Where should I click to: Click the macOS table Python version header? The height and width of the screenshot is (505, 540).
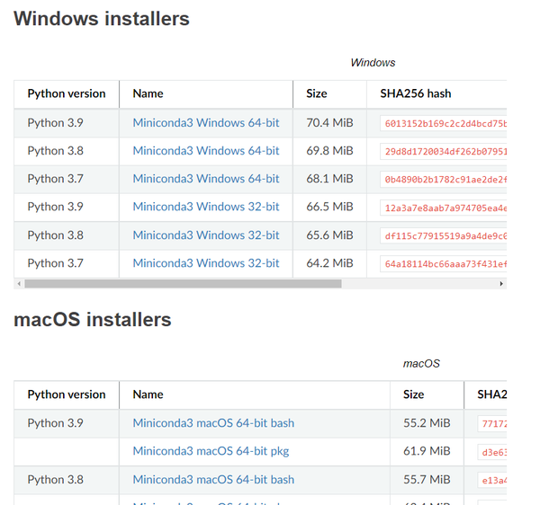coord(67,394)
